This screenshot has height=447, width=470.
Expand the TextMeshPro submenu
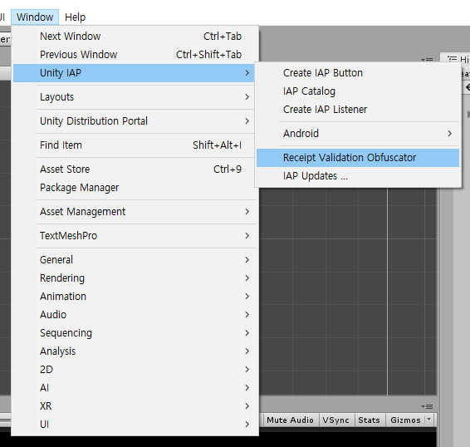click(x=135, y=235)
